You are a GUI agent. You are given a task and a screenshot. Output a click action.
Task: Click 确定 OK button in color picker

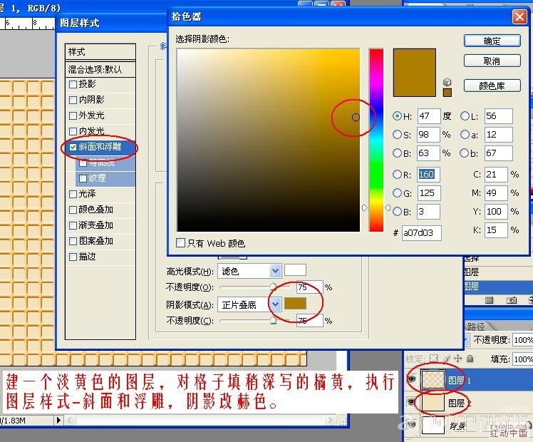492,41
